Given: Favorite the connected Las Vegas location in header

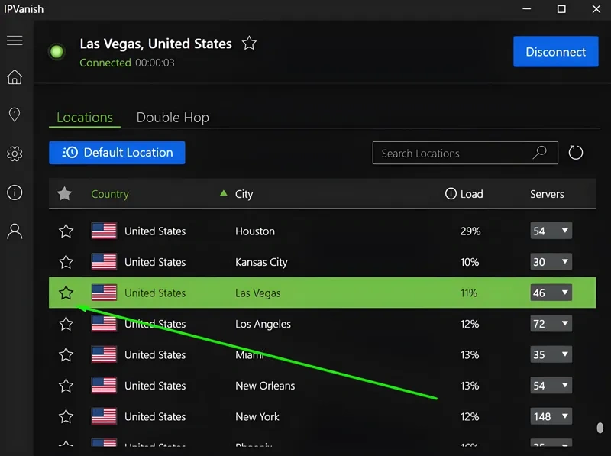Looking at the screenshot, I should pos(249,44).
